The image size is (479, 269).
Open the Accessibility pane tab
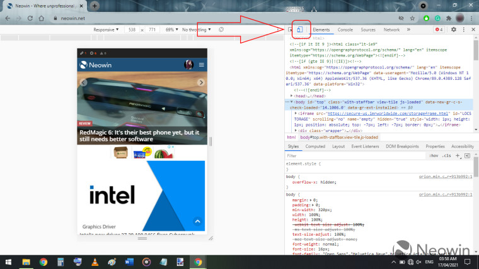coord(462,146)
